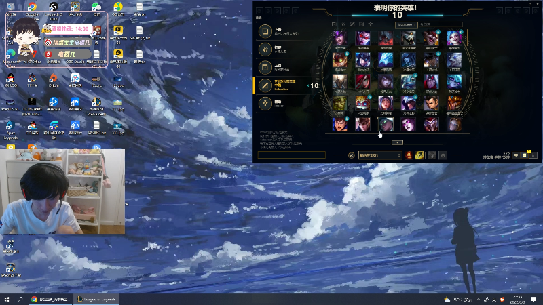Image resolution: width=543 pixels, height=305 pixels.
Task: Switch to Chrome window in taskbar
Action: [x=50, y=299]
